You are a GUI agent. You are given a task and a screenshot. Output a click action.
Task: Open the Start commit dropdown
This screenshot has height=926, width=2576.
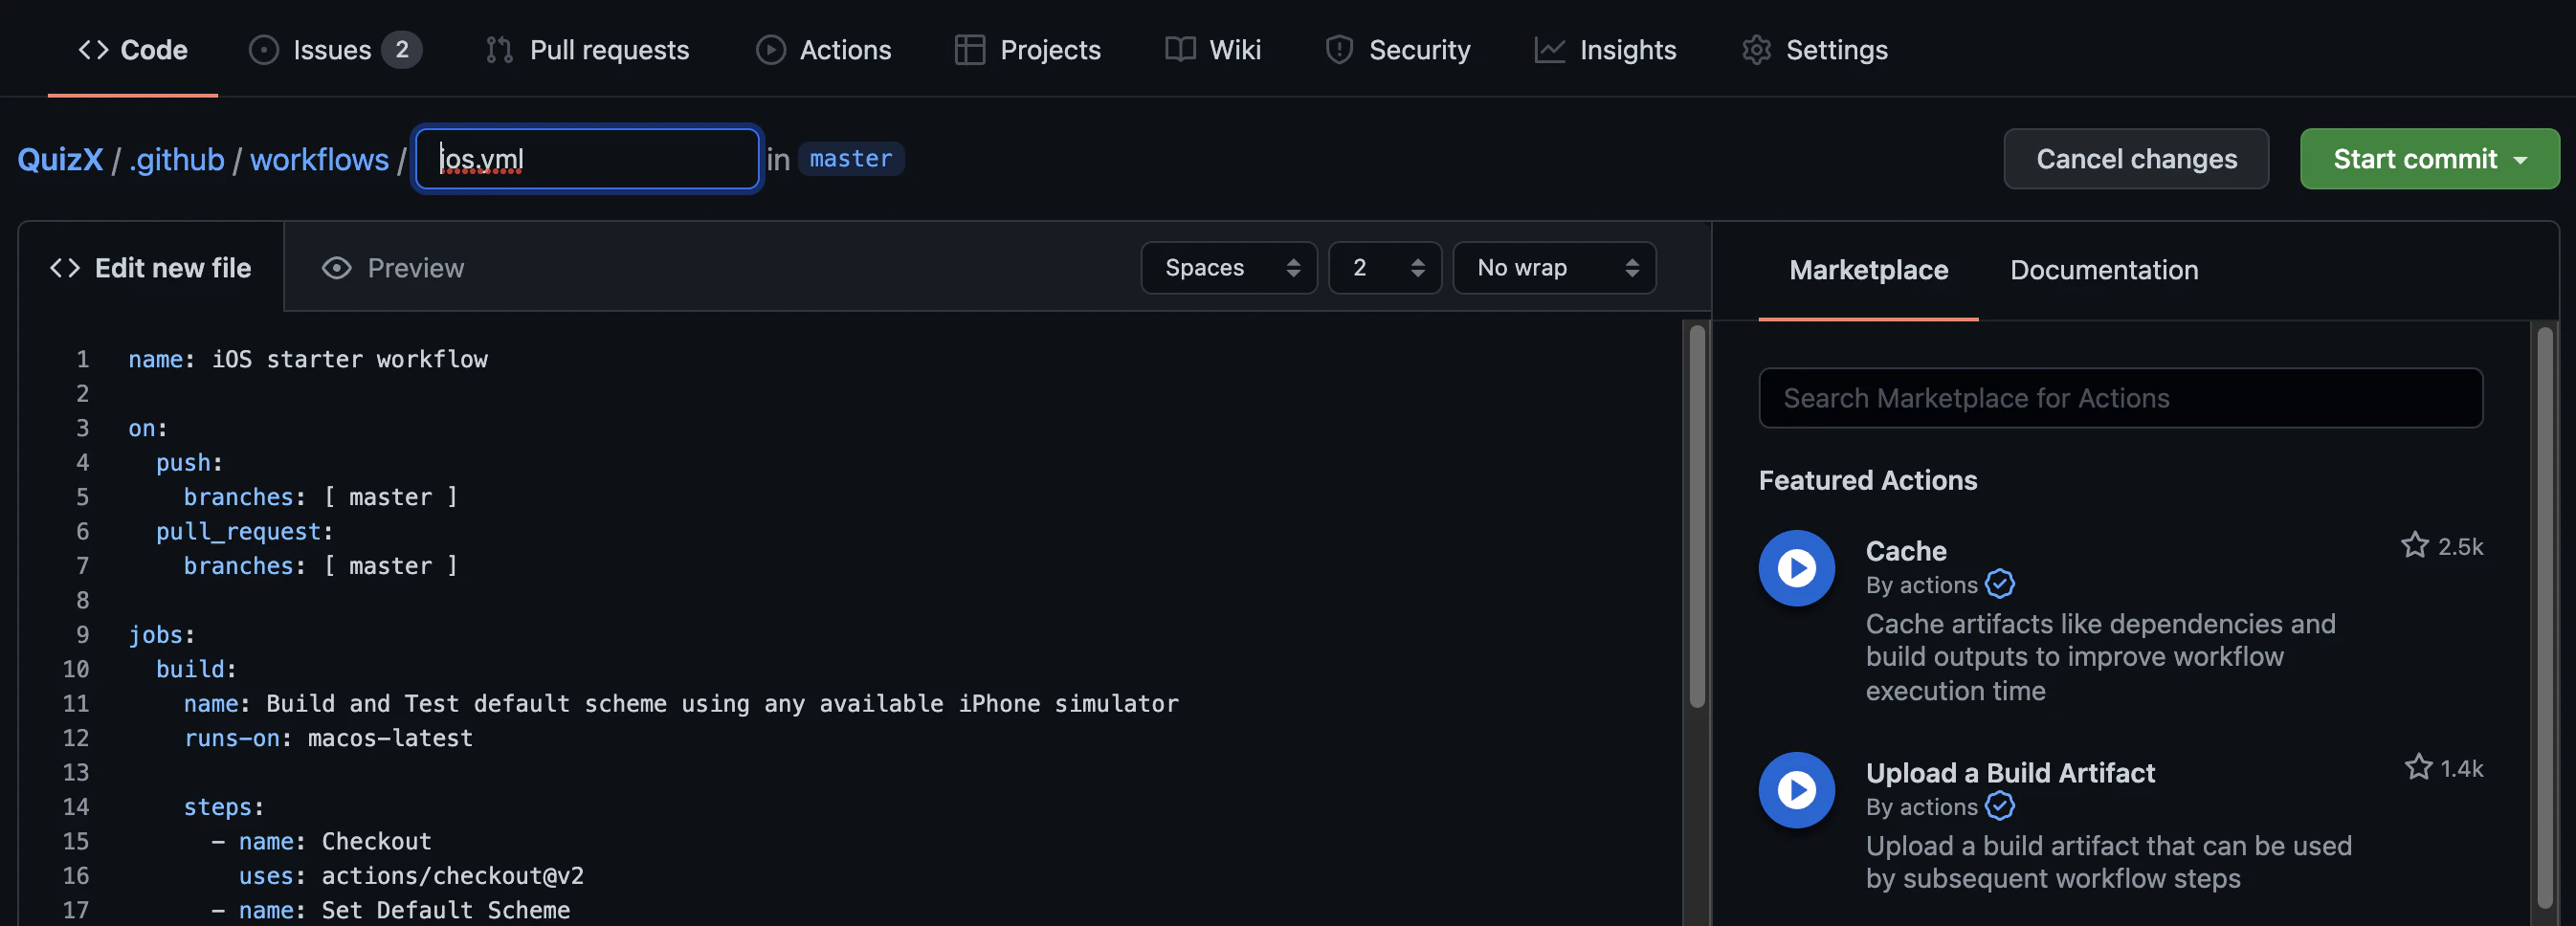coord(2429,158)
